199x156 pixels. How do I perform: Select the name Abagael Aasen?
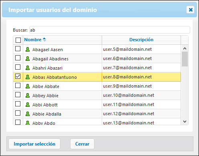48,50
